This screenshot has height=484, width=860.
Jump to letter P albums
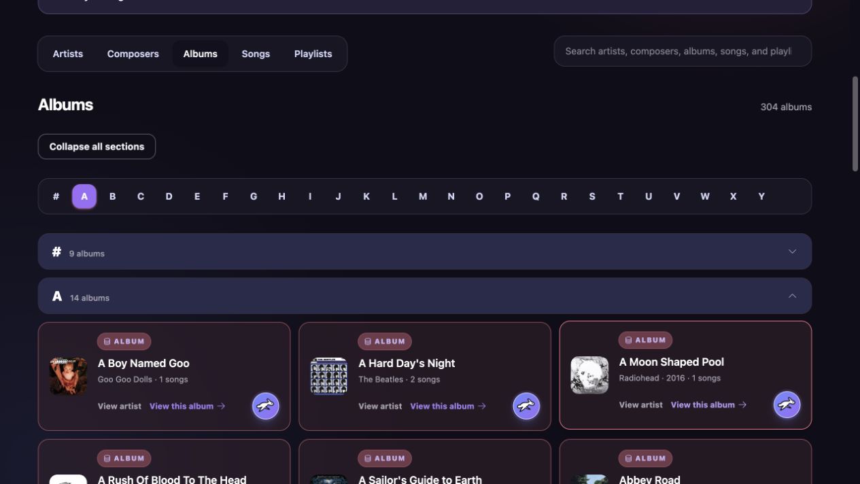[507, 196]
